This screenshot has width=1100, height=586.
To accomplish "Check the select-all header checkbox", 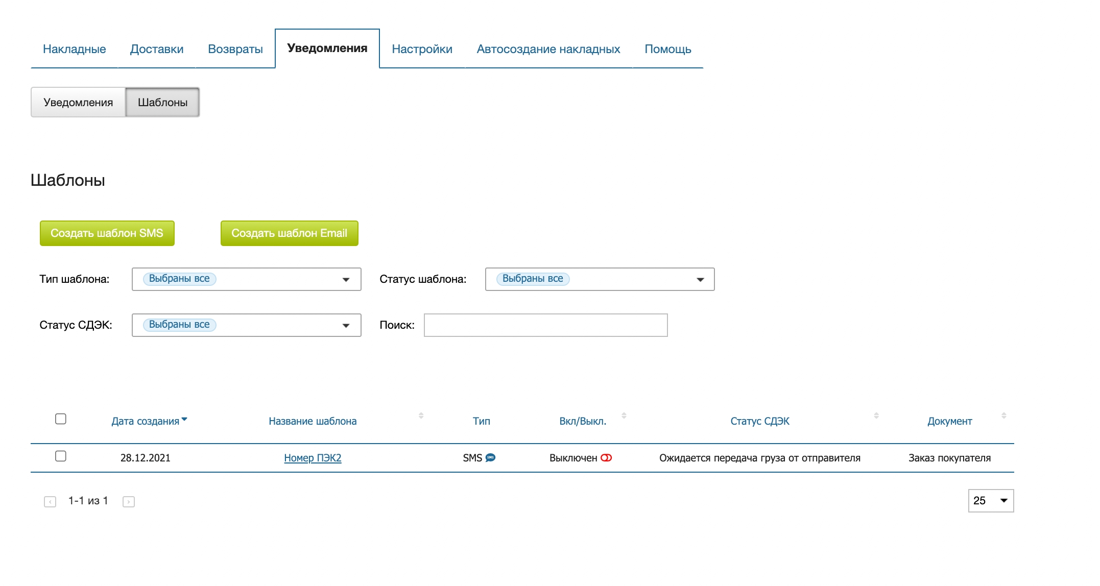I will (x=61, y=419).
